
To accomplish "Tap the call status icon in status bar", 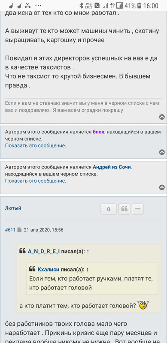I will tap(97, 6).
